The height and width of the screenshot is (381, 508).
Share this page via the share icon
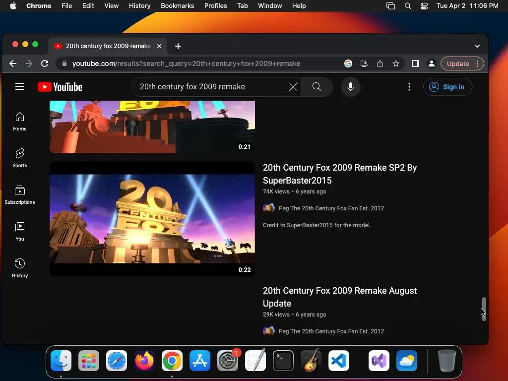coord(380,63)
